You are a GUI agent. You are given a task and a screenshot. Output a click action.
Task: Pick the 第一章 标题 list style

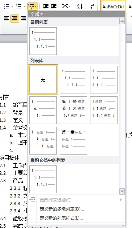[73, 141]
